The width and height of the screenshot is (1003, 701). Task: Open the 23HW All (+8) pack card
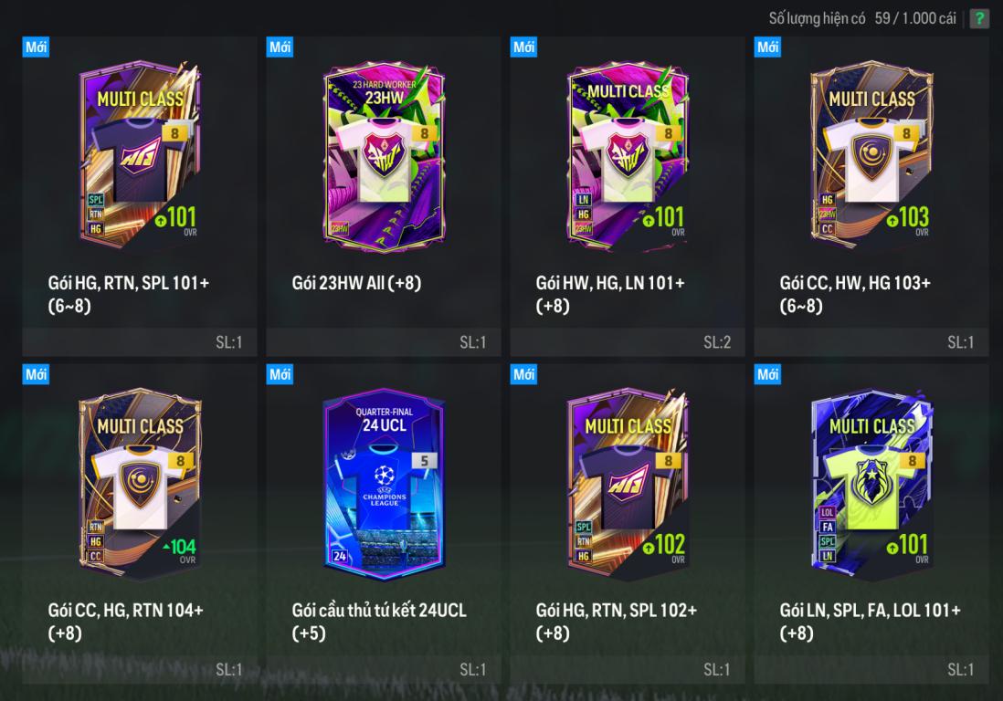(384, 157)
